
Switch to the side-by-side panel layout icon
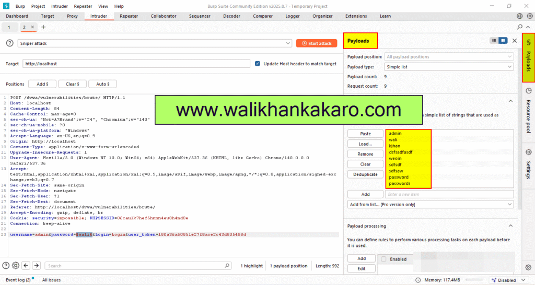[x=503, y=40]
